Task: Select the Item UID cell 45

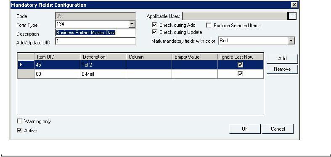Action: coord(57,65)
